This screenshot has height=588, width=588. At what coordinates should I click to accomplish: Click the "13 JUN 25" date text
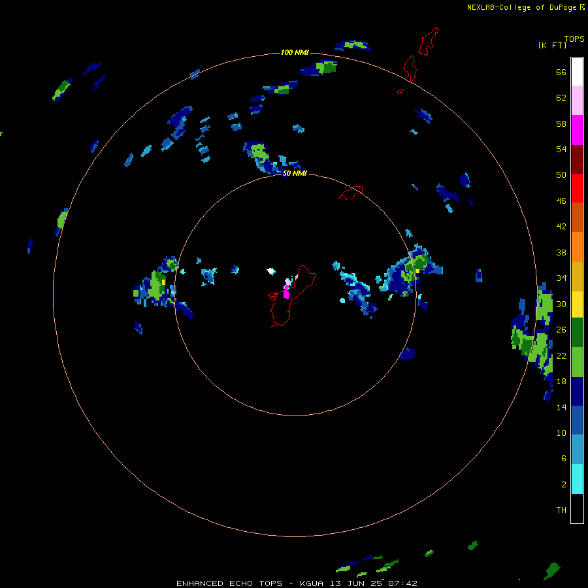[x=356, y=583]
